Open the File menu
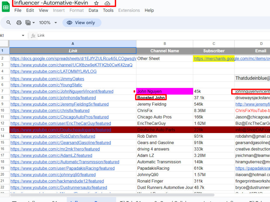 18,10
